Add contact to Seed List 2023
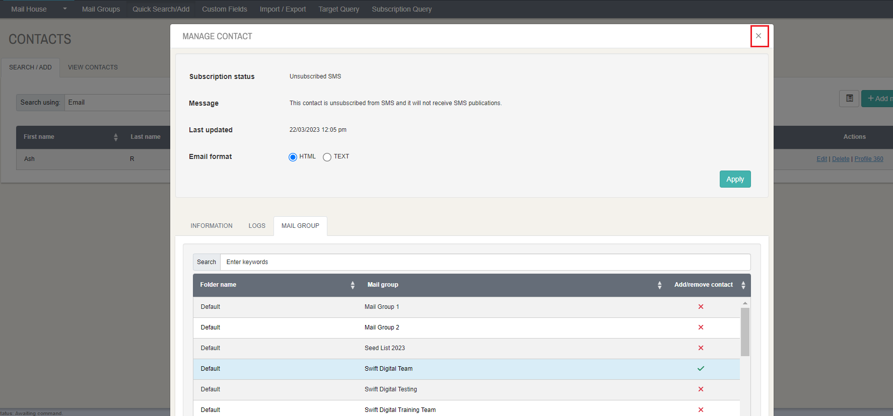Viewport: 893px width, 416px height. (x=701, y=348)
